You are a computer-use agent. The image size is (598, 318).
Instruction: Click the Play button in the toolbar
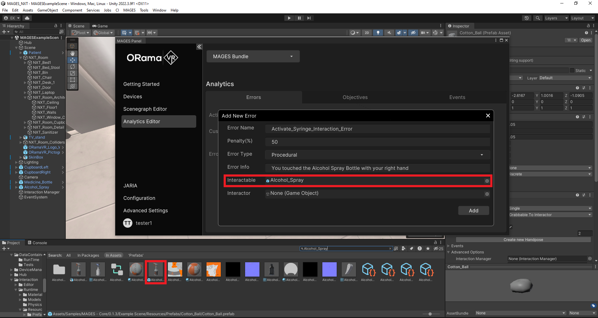click(289, 18)
